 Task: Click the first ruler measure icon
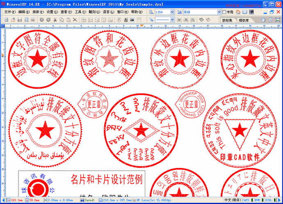click(x=201, y=20)
